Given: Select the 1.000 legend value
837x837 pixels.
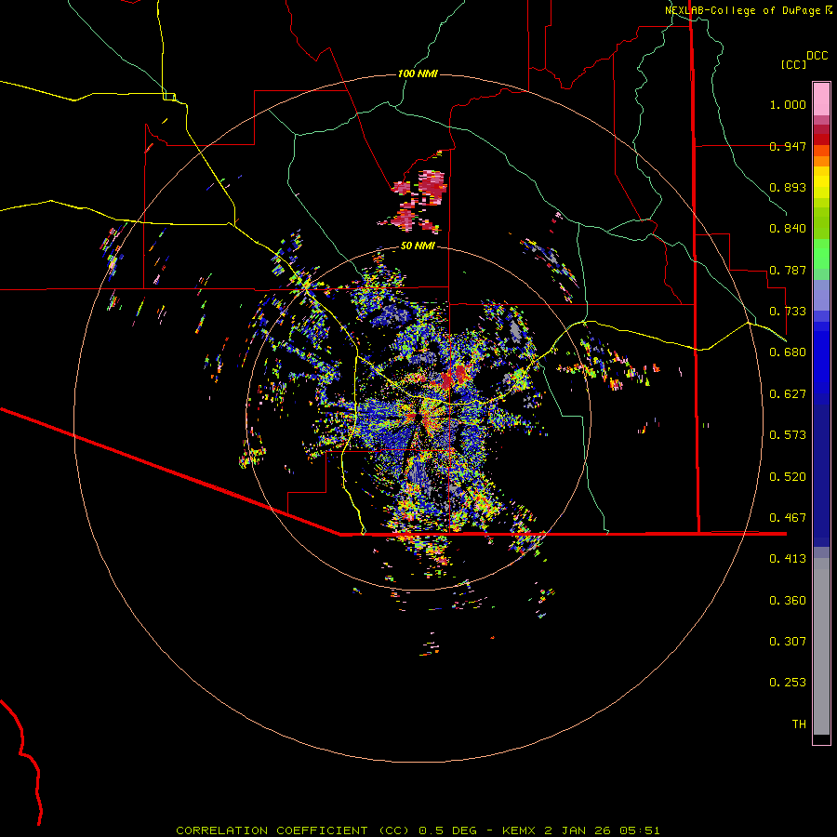Looking at the screenshot, I should click(788, 104).
